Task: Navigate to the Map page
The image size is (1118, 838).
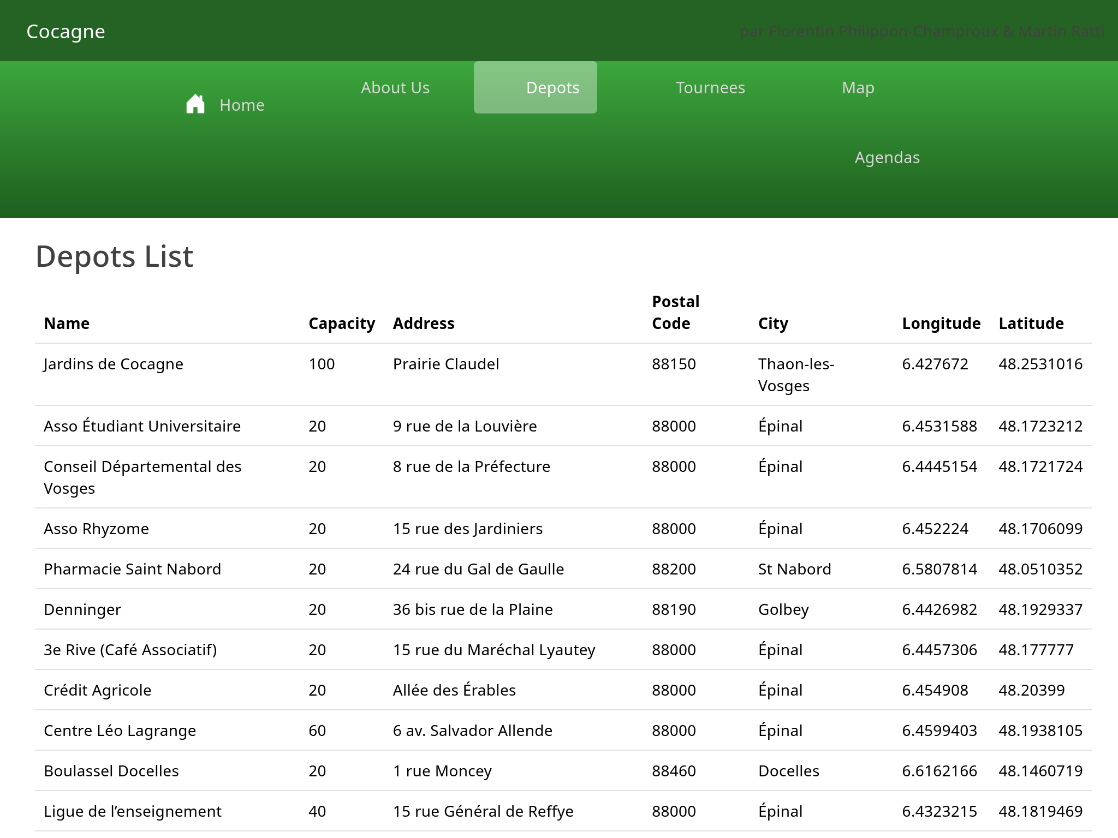Action: click(858, 87)
